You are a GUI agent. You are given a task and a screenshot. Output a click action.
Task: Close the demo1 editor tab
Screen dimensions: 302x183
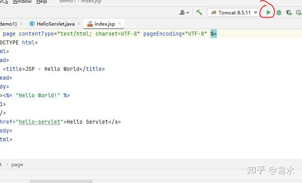(21, 24)
